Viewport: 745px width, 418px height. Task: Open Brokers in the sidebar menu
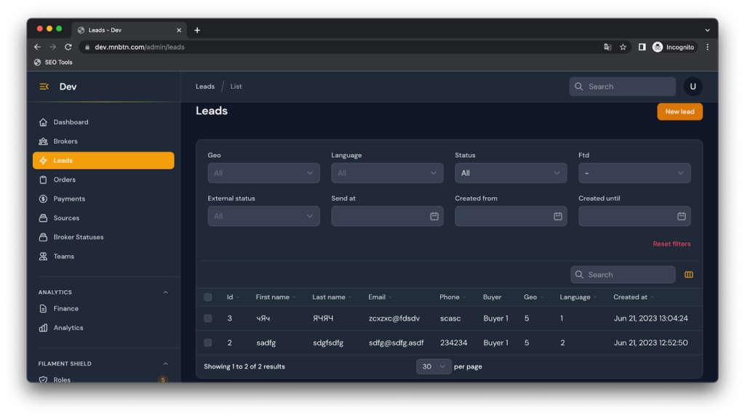pyautogui.click(x=65, y=141)
